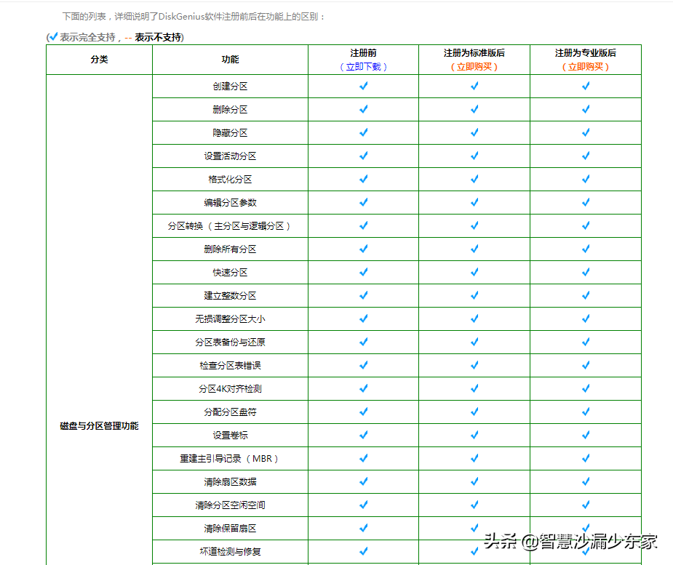This screenshot has width=673, height=565.
Task: Click the 清除保留扇区 feature cell
Action: coord(230,529)
